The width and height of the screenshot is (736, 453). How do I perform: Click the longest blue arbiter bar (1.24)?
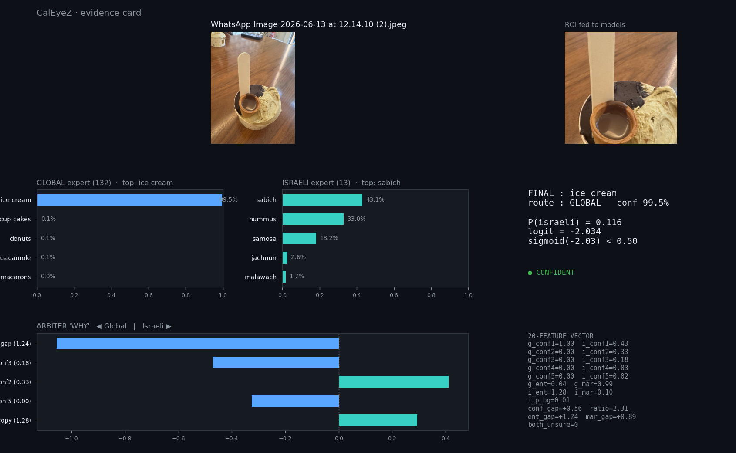pos(198,343)
